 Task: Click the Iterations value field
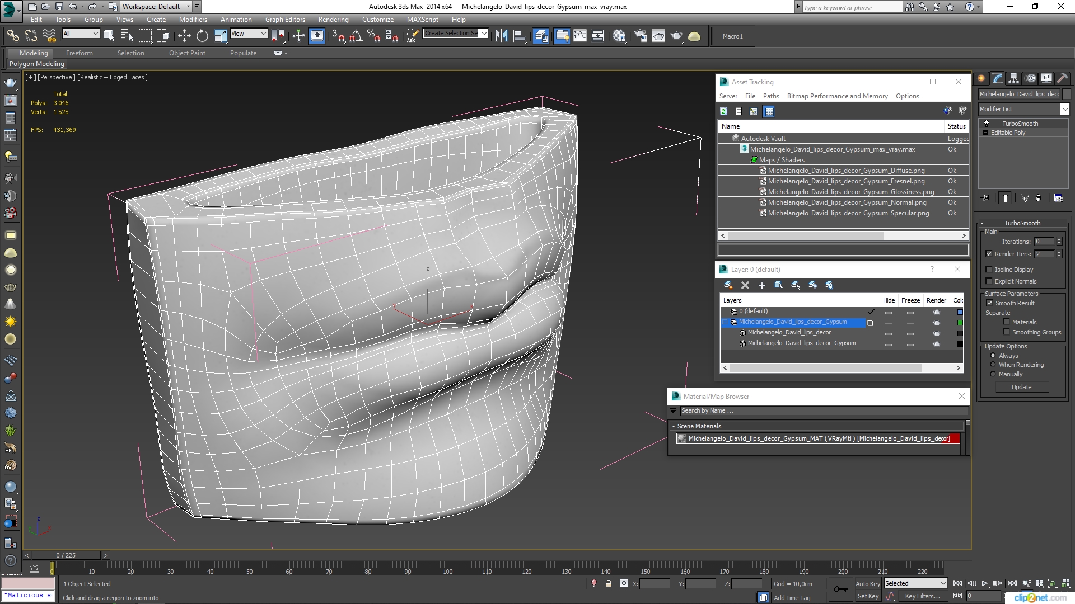pyautogui.click(x=1044, y=241)
